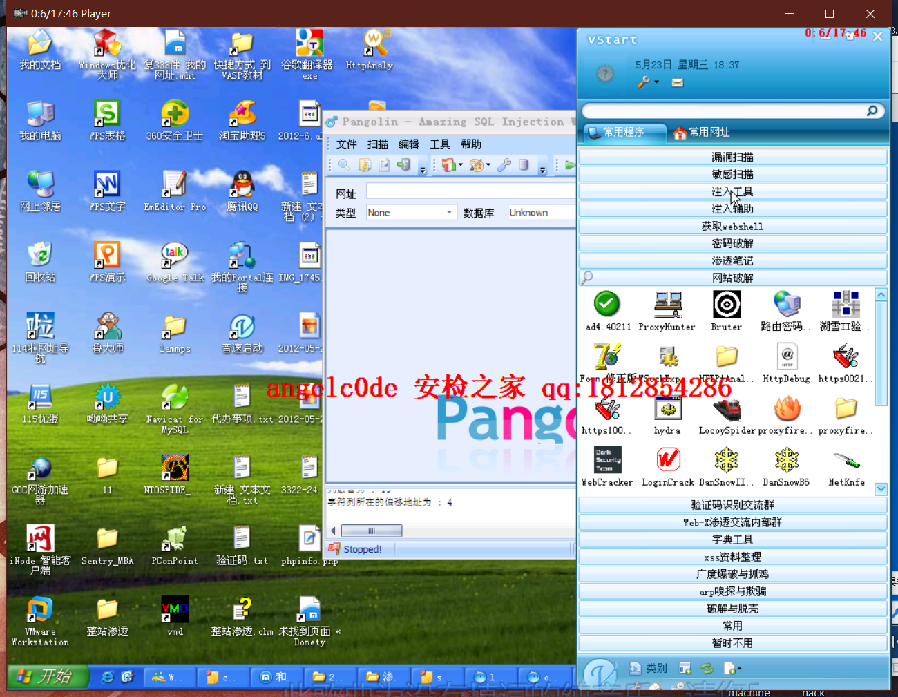The height and width of the screenshot is (697, 898).
Task: Open the Pangolin 扫描 menu
Action: [x=378, y=144]
